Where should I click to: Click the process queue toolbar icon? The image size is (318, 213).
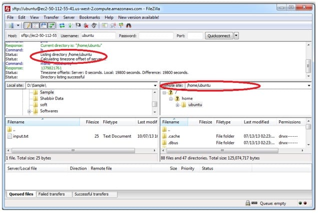(x=70, y=25)
